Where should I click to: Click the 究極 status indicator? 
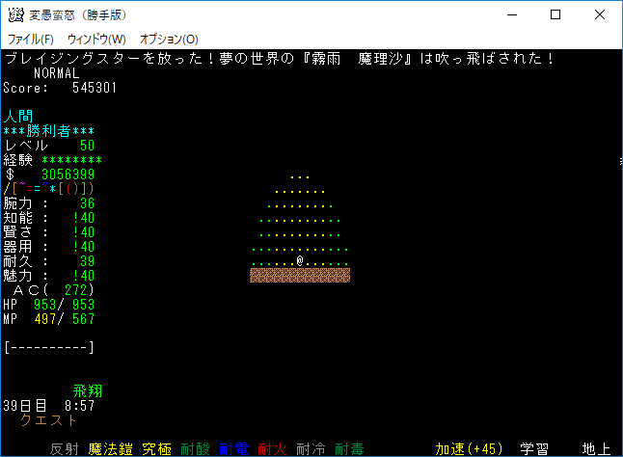pos(156,448)
